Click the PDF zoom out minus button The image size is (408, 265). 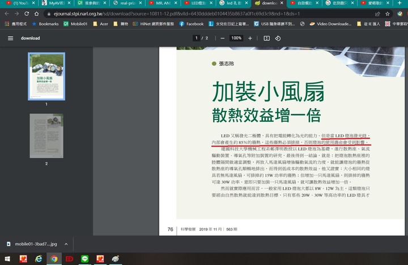223,39
